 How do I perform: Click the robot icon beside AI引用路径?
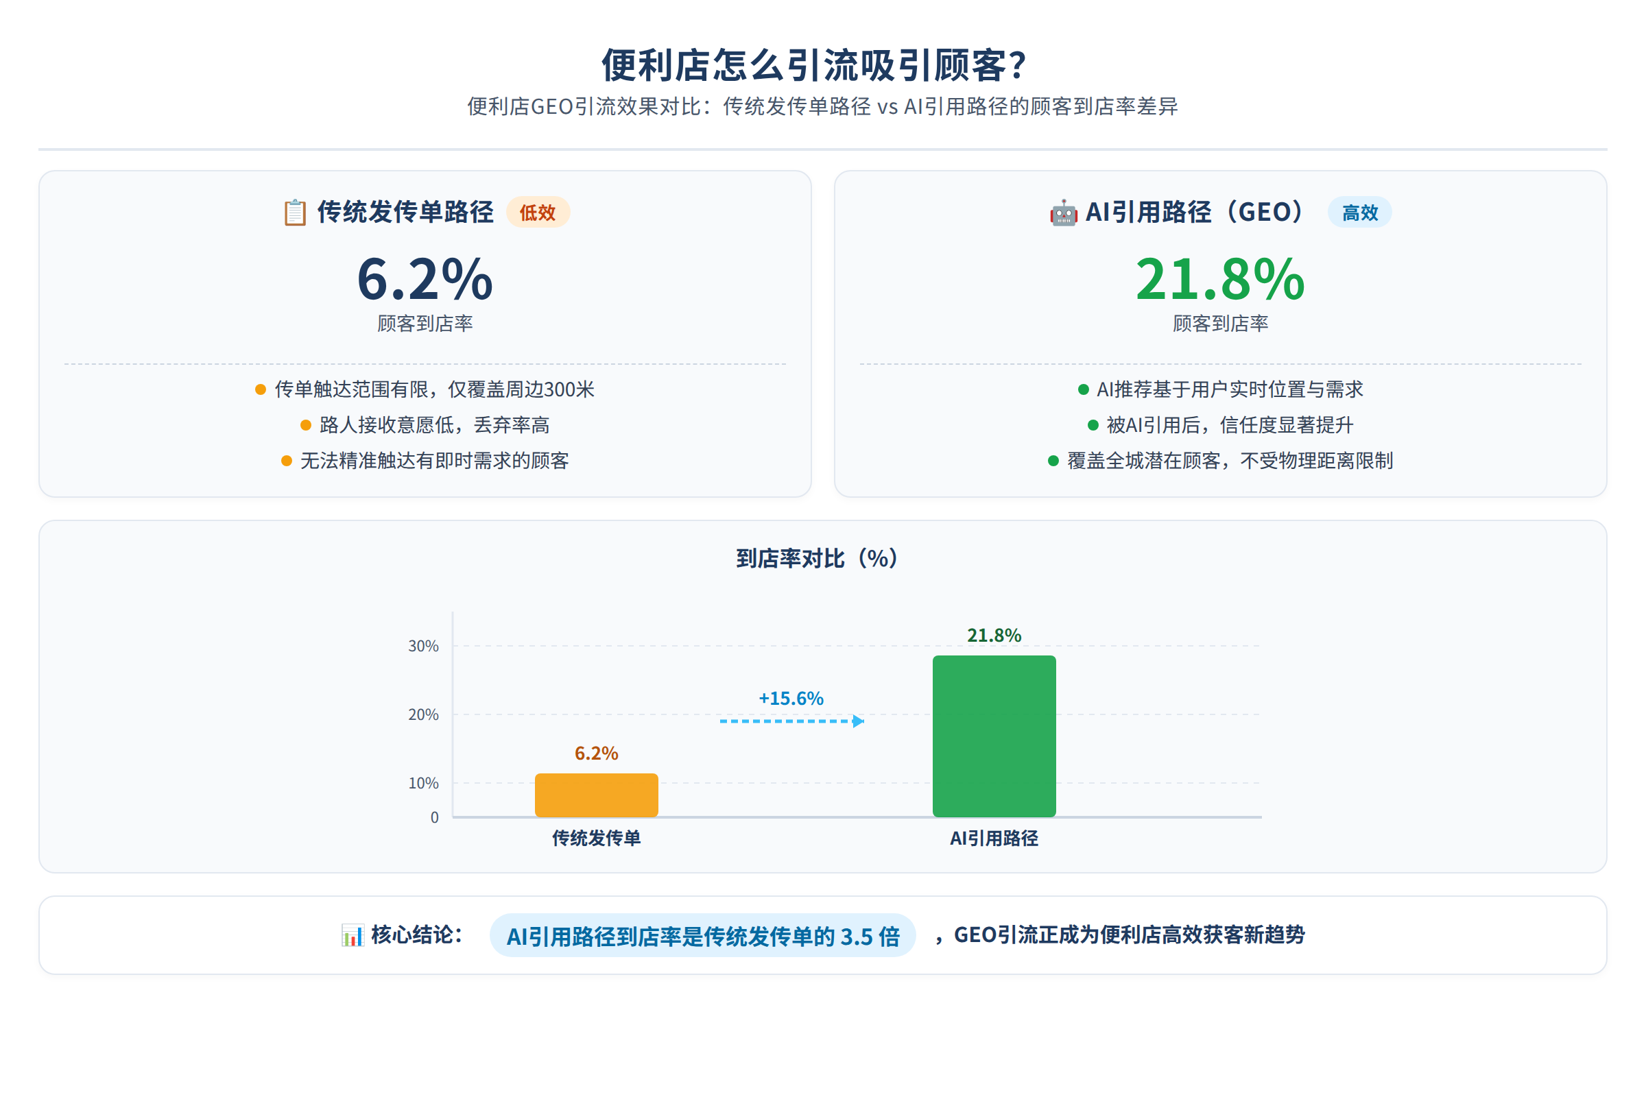pyautogui.click(x=1063, y=213)
